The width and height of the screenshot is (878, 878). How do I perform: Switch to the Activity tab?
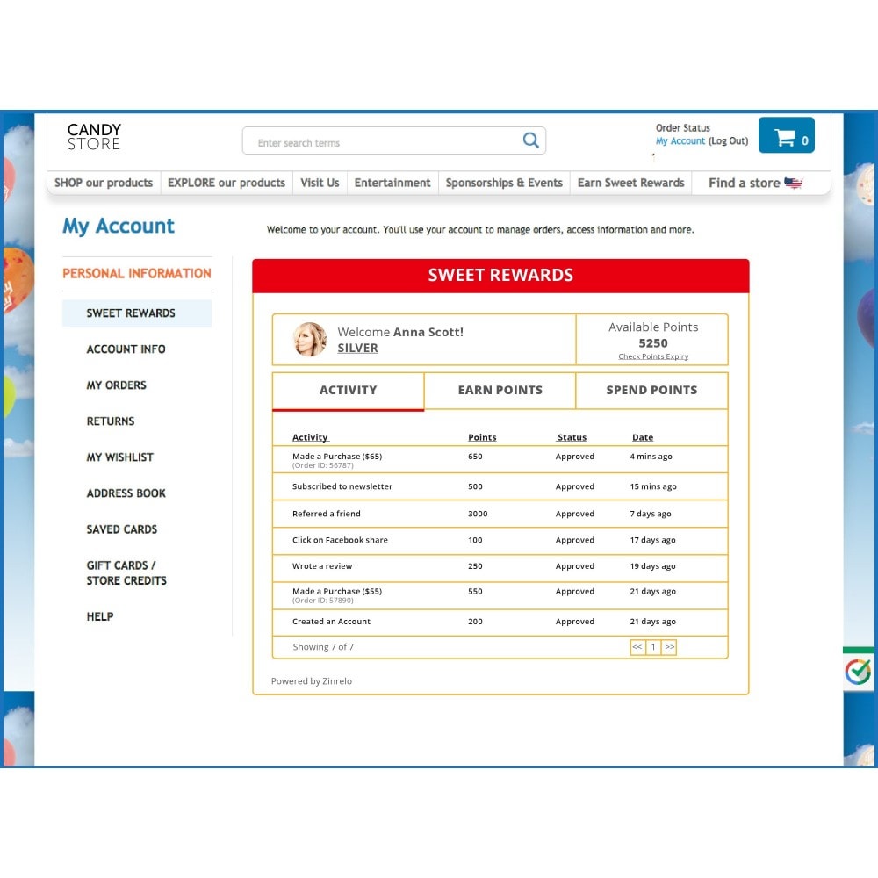click(x=348, y=391)
